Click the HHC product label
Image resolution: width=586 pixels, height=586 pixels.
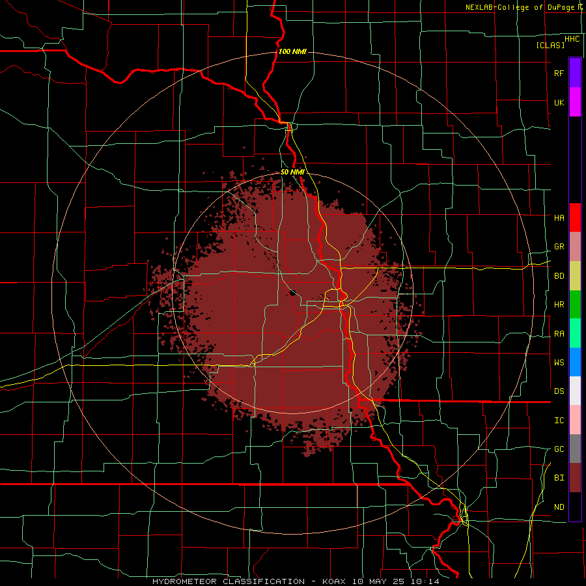572,39
